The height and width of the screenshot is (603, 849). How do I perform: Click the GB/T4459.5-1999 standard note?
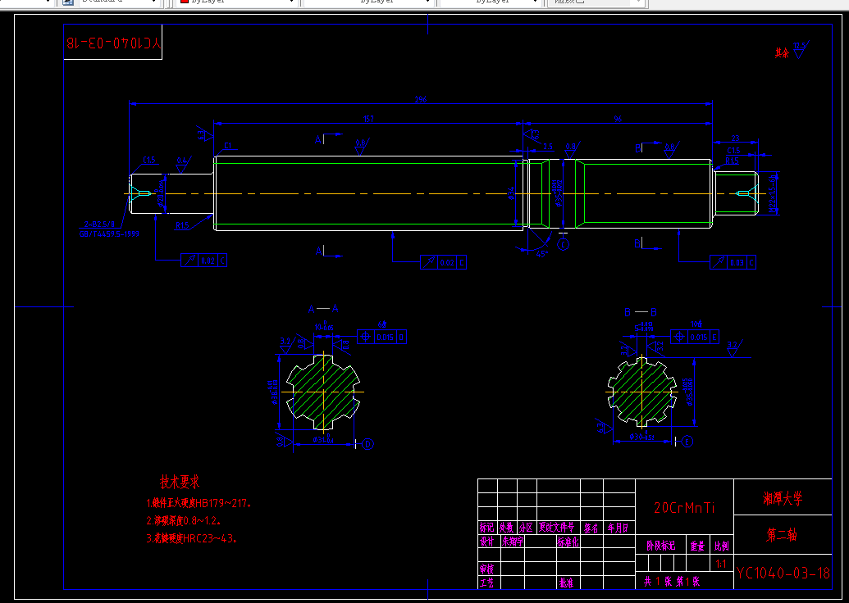coord(109,233)
